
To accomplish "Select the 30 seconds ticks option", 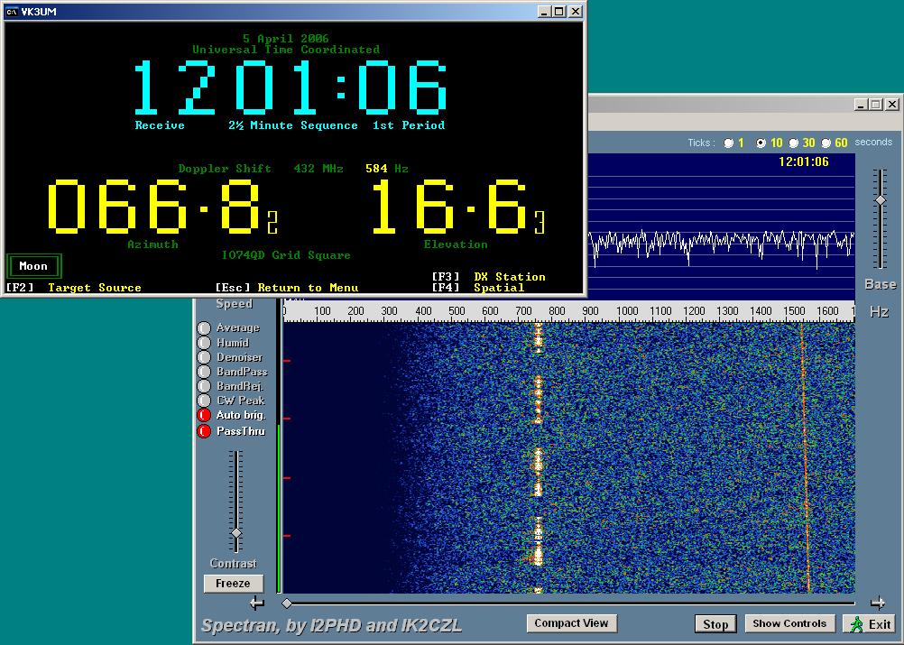I will pyautogui.click(x=794, y=143).
